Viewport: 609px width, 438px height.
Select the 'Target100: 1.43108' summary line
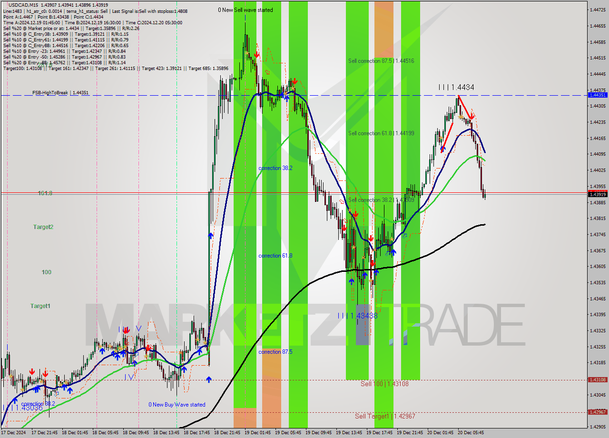(116, 69)
